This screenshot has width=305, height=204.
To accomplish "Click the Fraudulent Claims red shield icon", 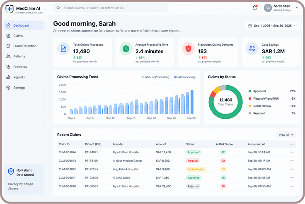I will (188, 49).
